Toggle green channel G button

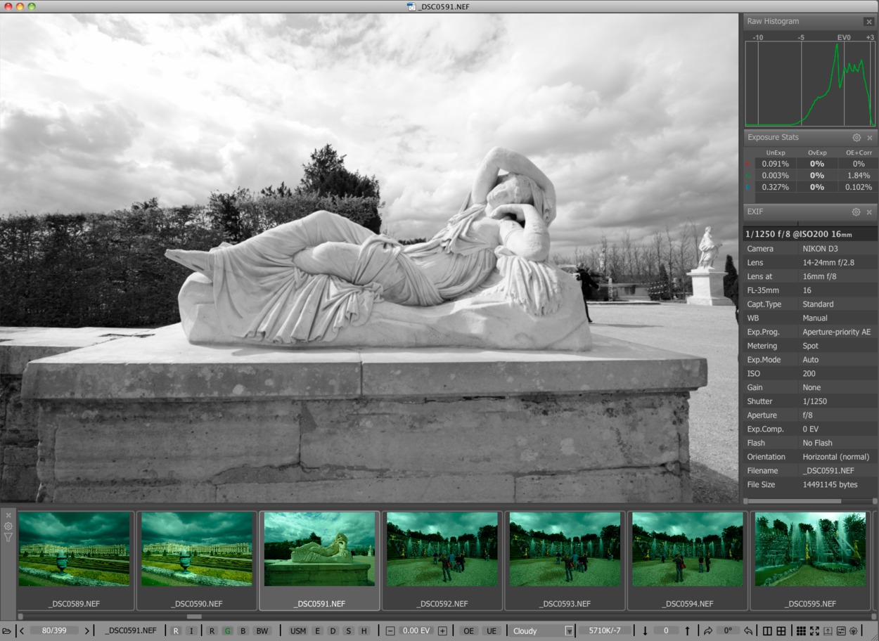(227, 631)
